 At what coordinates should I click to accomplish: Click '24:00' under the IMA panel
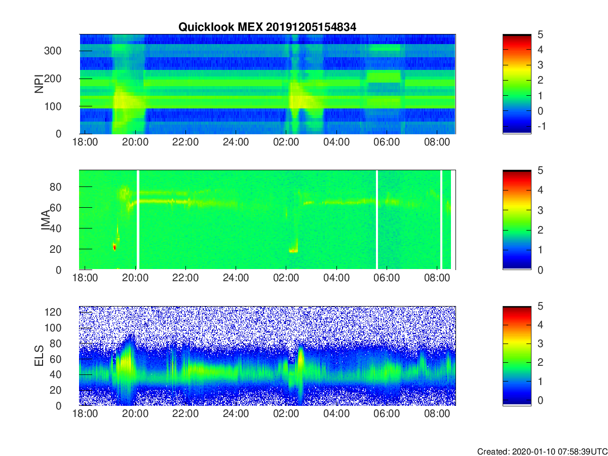tap(236, 278)
